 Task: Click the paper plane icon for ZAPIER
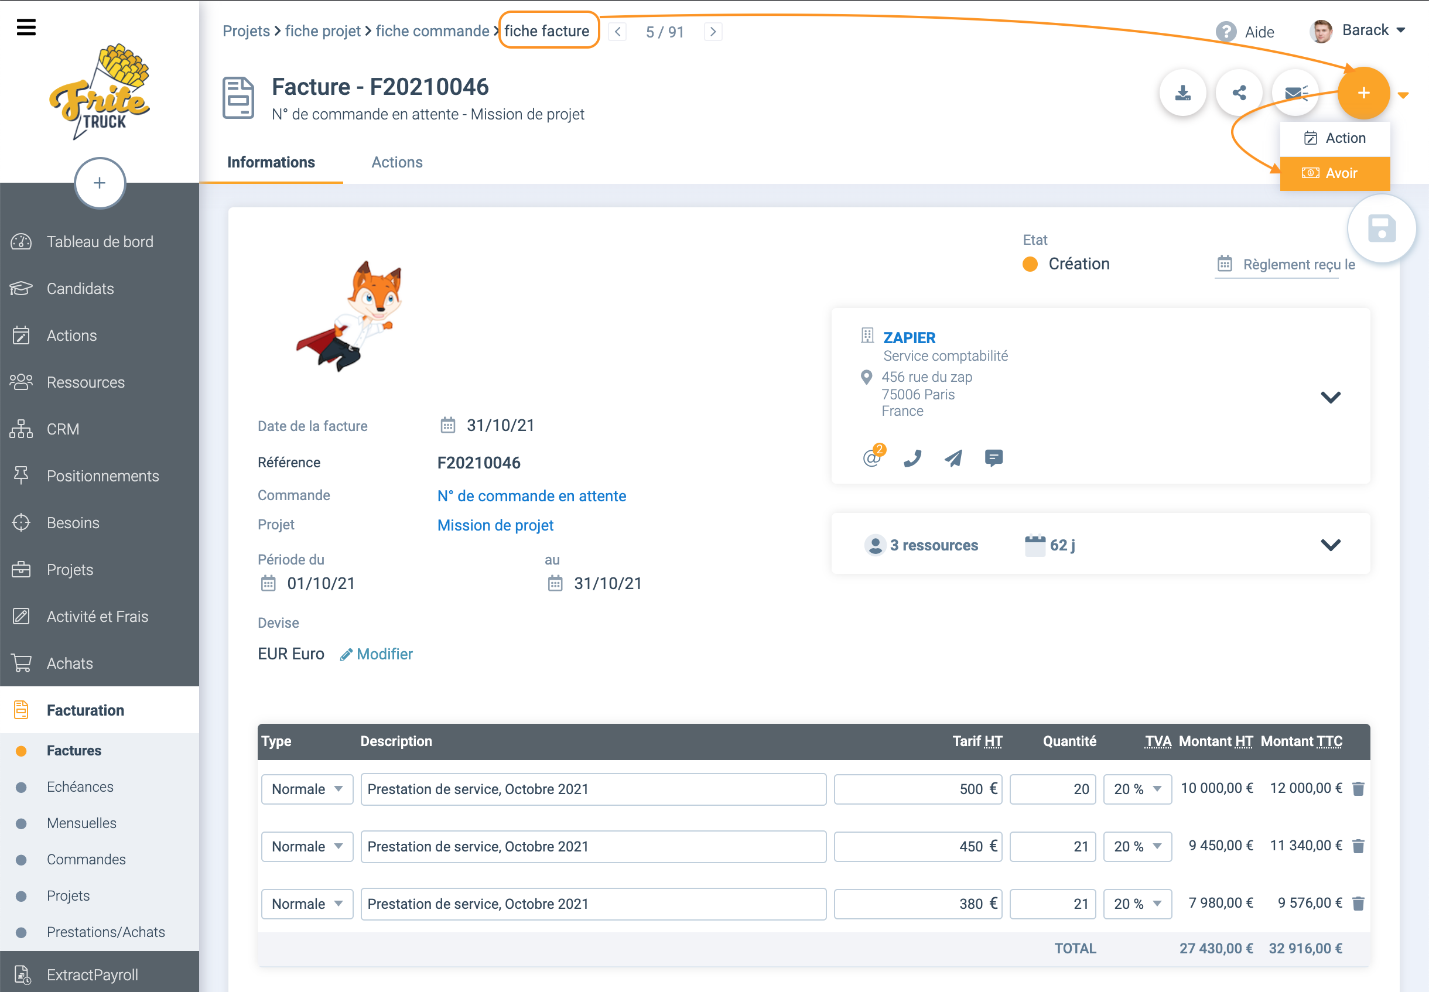953,459
